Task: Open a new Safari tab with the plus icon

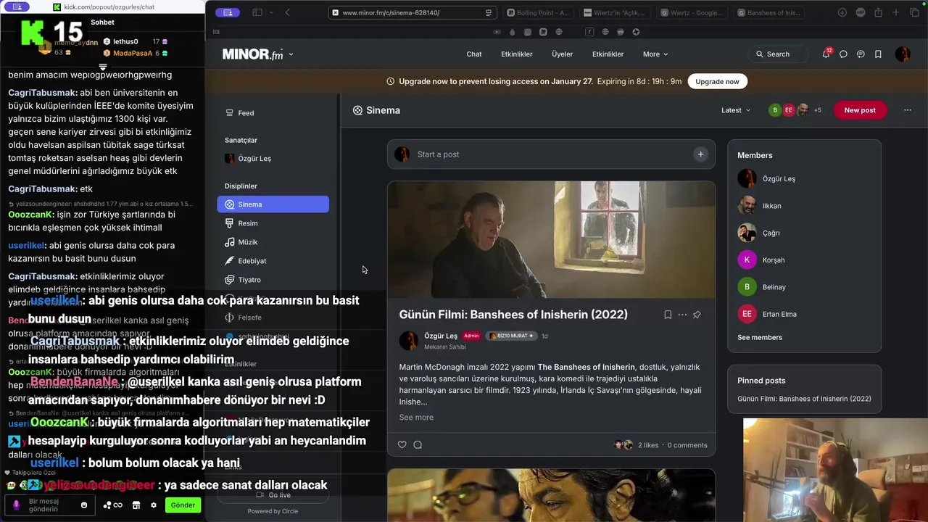Action: [x=896, y=12]
